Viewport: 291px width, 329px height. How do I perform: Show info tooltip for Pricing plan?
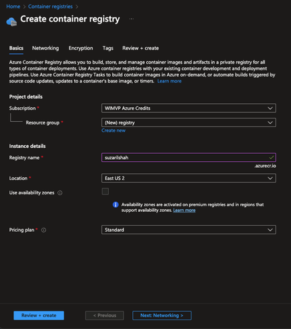[x=43, y=230]
